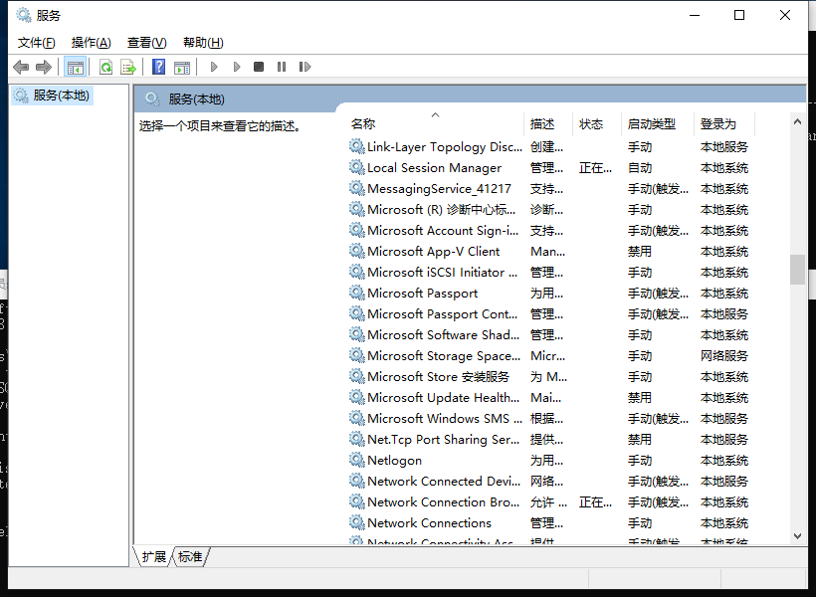This screenshot has width=816, height=597.
Task: Click the Start Service play icon
Action: pos(213,67)
